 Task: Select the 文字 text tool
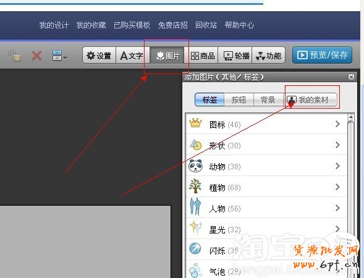[132, 55]
